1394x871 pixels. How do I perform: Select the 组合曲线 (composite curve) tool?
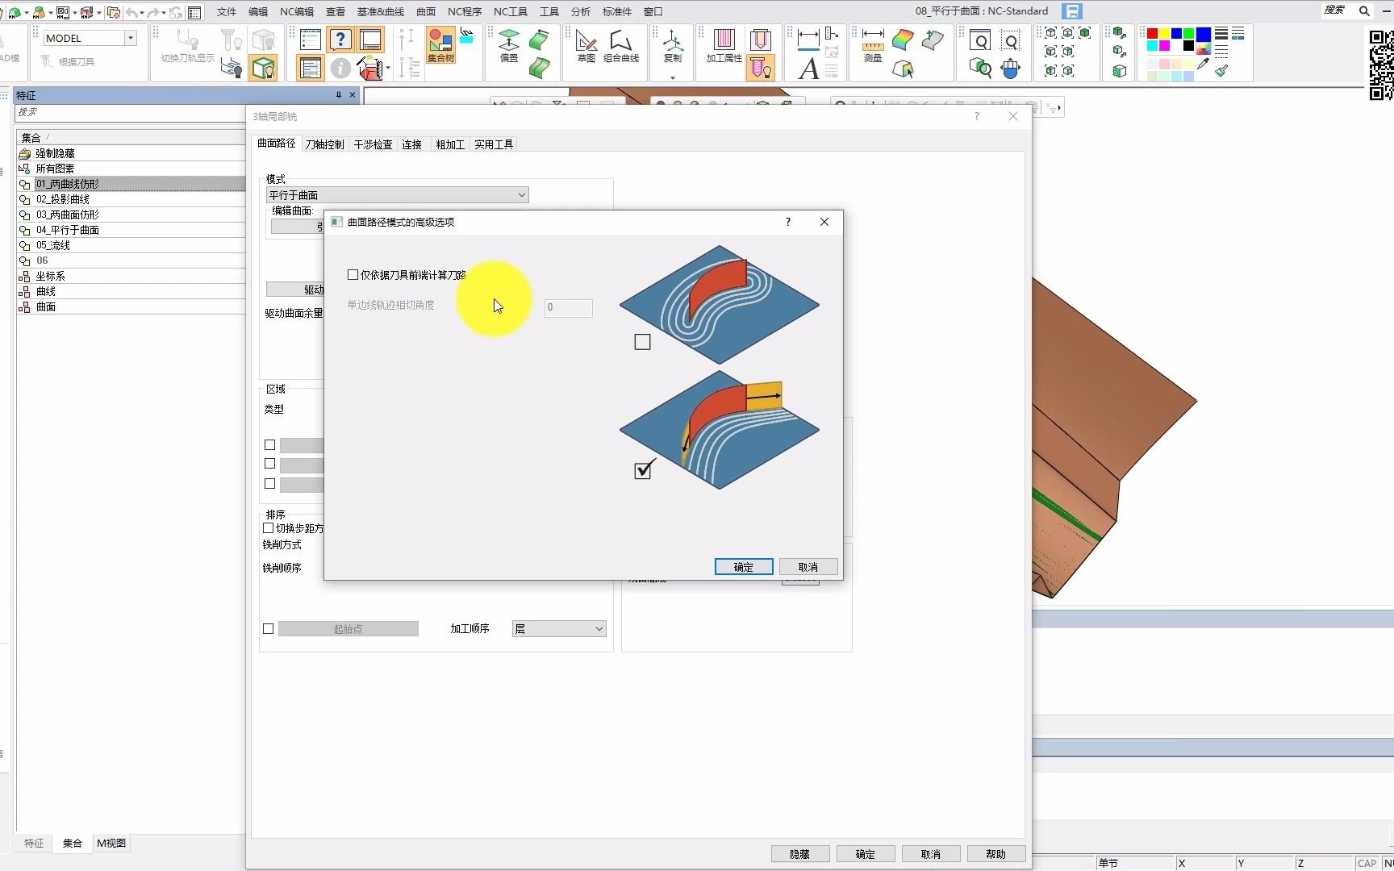(620, 45)
